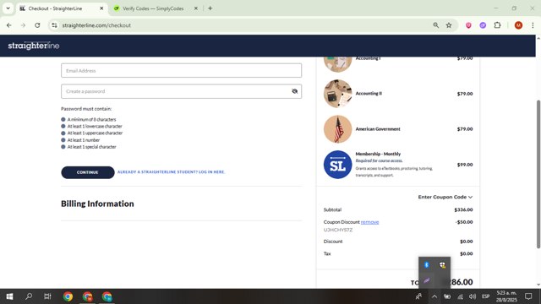
Task: Click the ESP language indicator
Action: click(x=485, y=296)
